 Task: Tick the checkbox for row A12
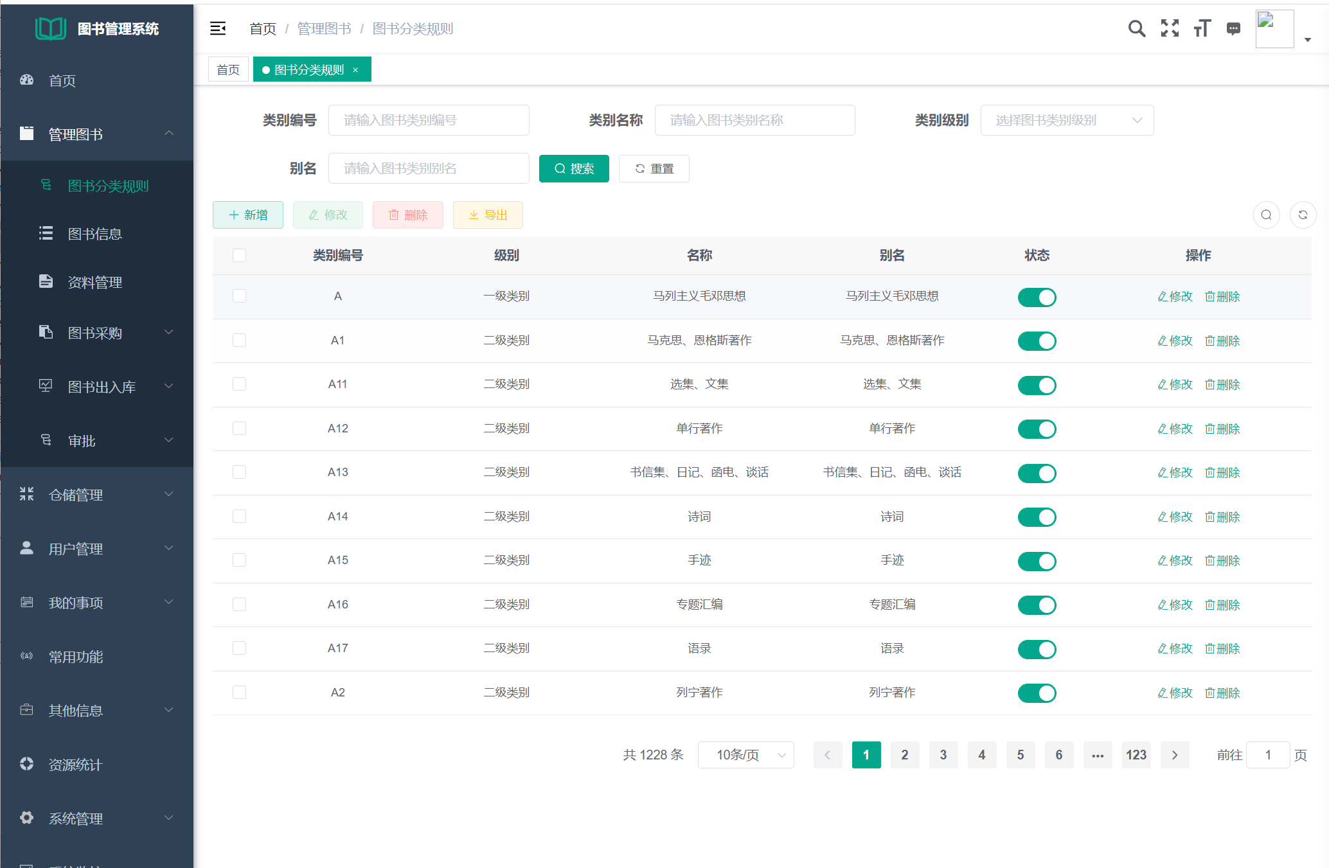239,429
